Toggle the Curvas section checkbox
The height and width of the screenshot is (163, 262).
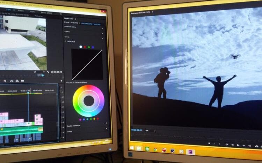103,38
